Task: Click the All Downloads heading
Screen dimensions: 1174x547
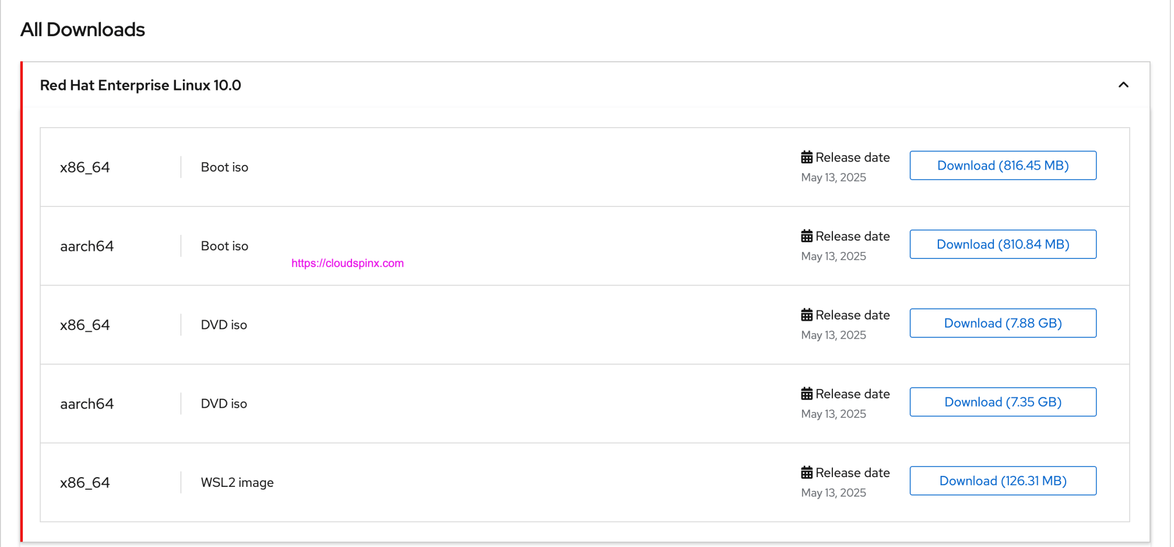Action: coord(83,30)
